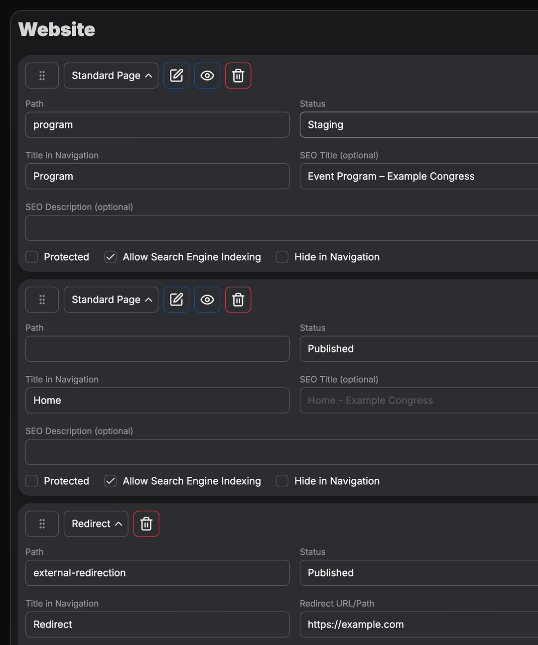Uncheck Allow Search Engine Indexing for program page
Viewport: 538px width, 645px height.
111,257
